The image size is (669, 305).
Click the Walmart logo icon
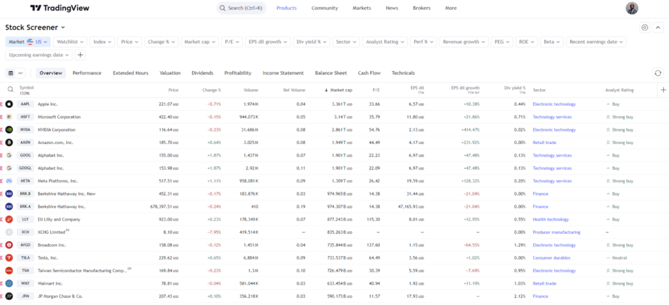(x=9, y=283)
